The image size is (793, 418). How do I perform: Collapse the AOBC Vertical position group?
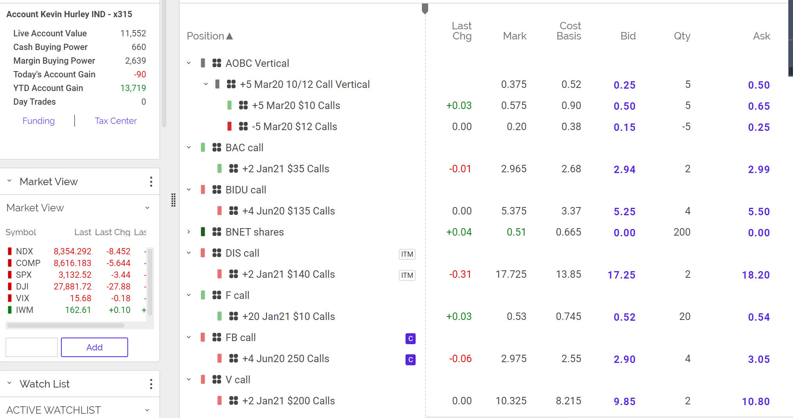(x=189, y=63)
